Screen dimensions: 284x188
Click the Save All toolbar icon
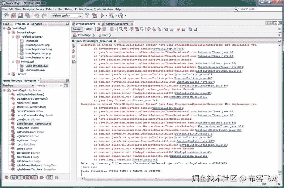[x=28, y=16]
